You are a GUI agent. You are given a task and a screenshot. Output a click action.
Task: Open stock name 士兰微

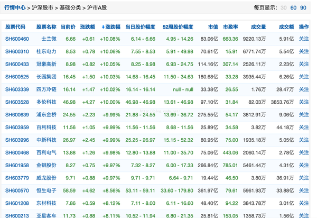tap(49, 39)
